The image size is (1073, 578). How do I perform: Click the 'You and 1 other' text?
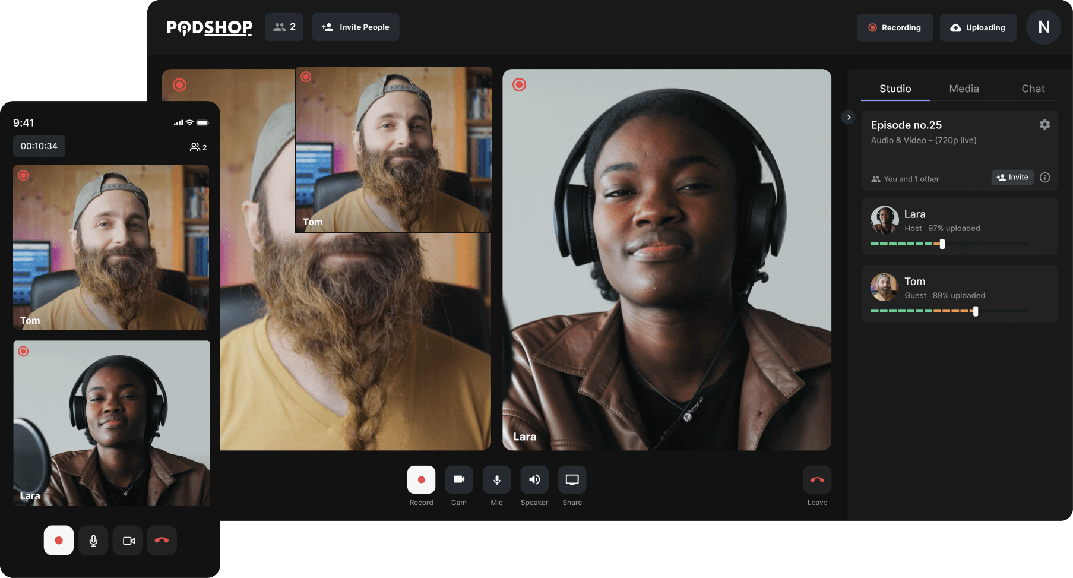point(911,179)
